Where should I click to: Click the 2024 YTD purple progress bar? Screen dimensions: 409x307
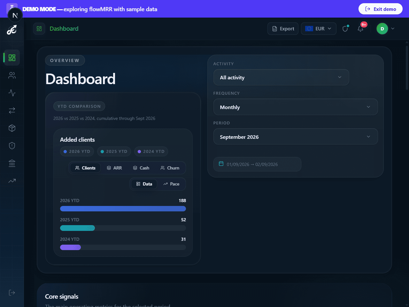pos(70,247)
